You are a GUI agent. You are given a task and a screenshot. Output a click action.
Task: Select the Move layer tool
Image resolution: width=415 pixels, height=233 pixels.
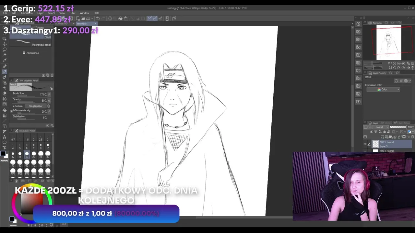tap(5, 44)
